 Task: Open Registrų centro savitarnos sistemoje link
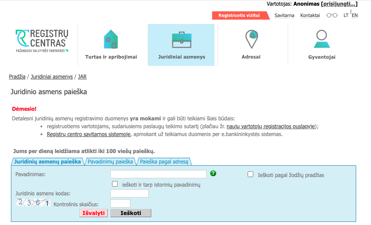coord(88,134)
